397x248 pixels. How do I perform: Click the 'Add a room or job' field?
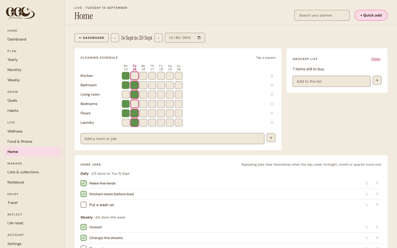[x=172, y=139]
